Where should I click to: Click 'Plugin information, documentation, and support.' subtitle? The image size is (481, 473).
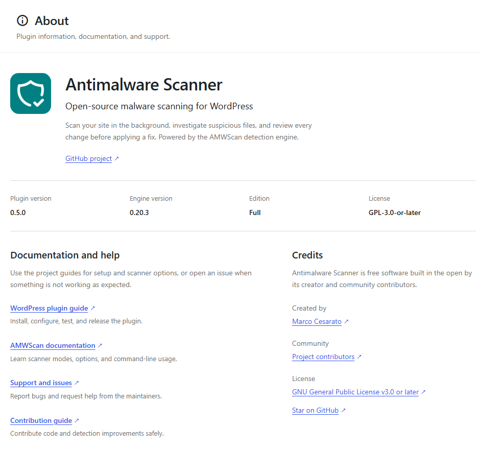(93, 37)
